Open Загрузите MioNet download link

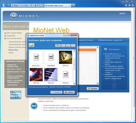click(x=44, y=99)
